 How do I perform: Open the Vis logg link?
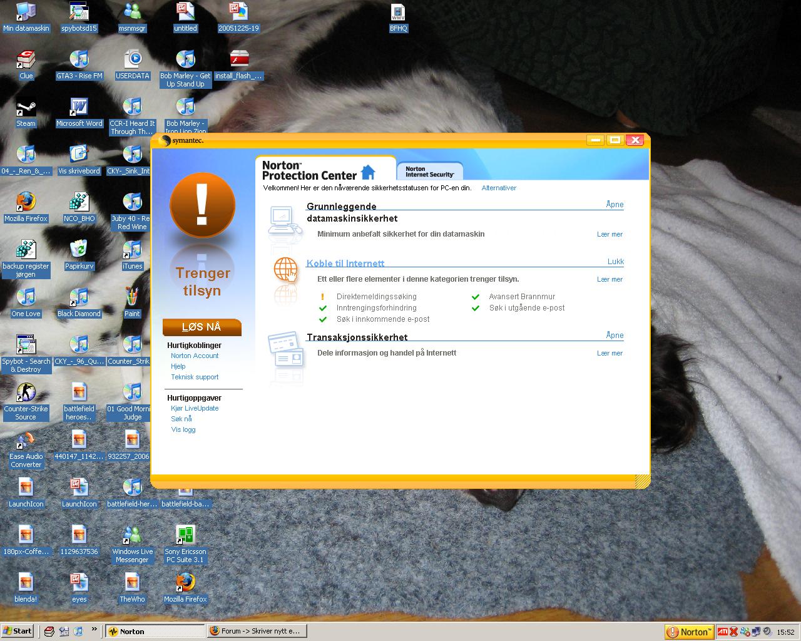pos(183,429)
